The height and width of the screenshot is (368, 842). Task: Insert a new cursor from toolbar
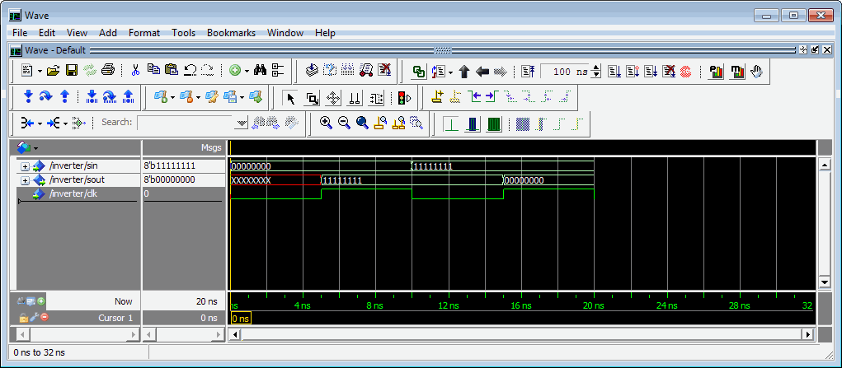(438, 97)
